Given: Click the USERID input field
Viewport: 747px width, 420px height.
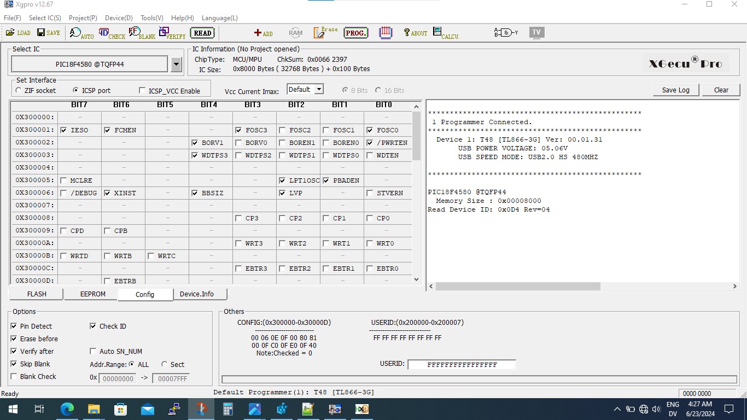Looking at the screenshot, I should point(462,365).
